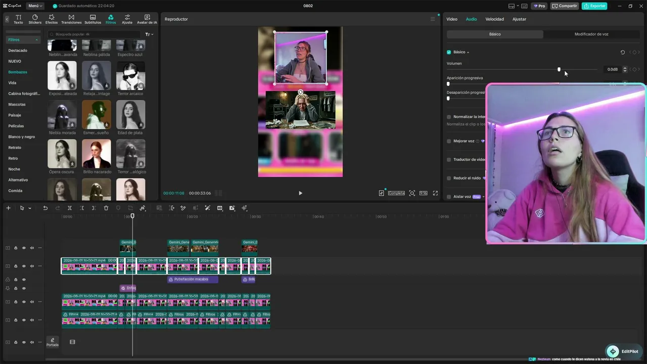Switch to the Ajustar tab

(x=519, y=19)
